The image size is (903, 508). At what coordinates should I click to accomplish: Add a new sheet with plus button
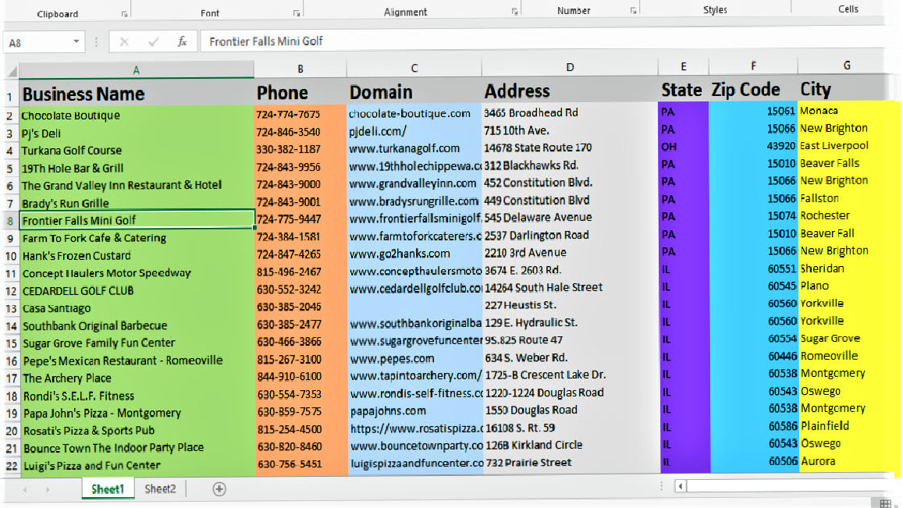tap(219, 489)
